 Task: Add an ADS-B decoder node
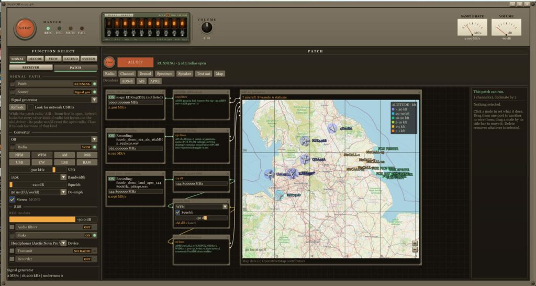coord(127,81)
